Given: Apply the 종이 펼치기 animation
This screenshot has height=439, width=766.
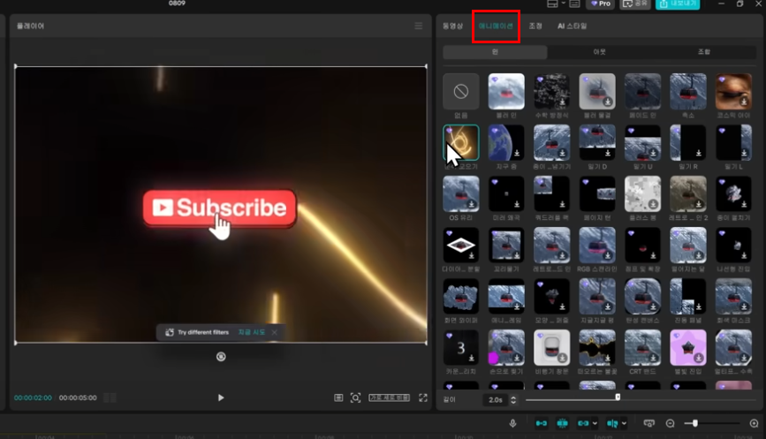Looking at the screenshot, I should [733, 193].
